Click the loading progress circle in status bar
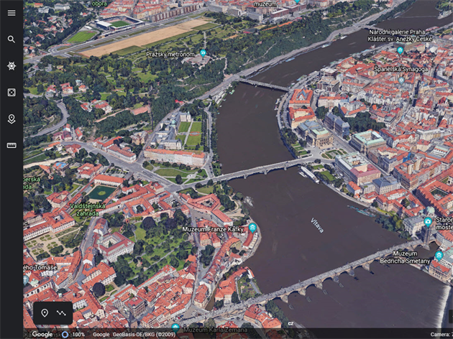Screen dimensions: 453x339 [65, 335]
